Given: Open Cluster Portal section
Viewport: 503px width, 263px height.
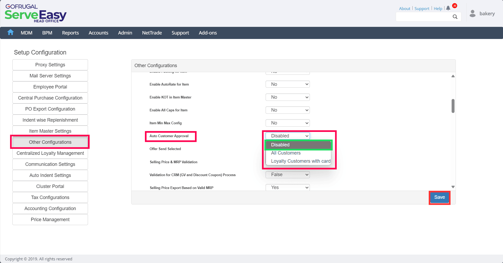Looking at the screenshot, I should click(50, 186).
